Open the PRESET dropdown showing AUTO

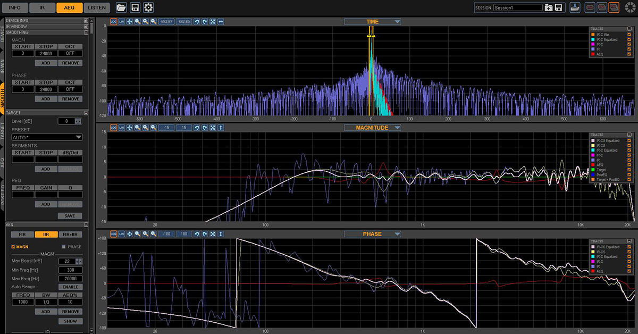pyautogui.click(x=47, y=137)
